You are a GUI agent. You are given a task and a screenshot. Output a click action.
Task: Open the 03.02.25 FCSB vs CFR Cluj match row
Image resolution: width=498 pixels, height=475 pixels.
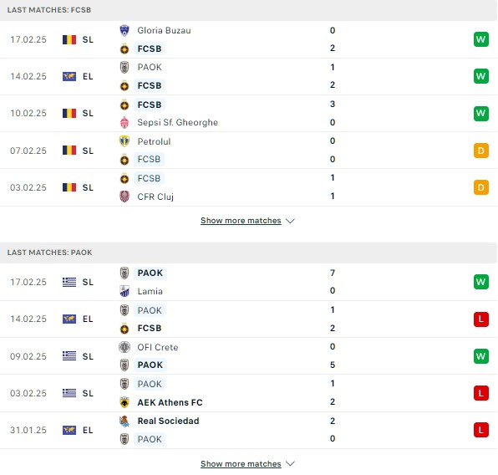pyautogui.click(x=248, y=187)
